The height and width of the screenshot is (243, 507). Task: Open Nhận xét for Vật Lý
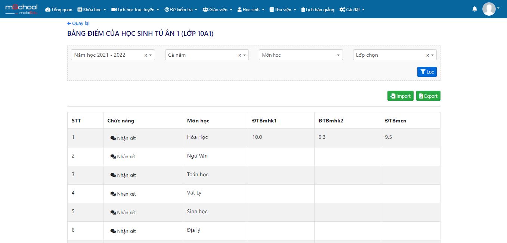point(123,194)
